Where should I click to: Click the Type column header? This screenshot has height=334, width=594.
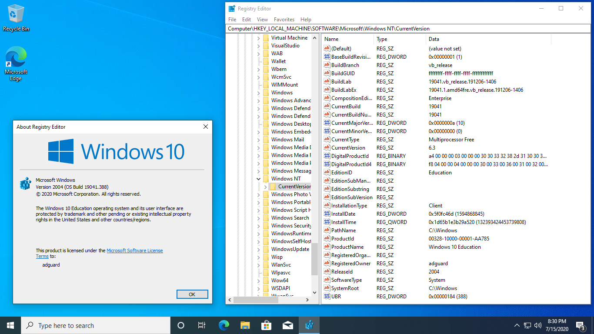coord(400,39)
